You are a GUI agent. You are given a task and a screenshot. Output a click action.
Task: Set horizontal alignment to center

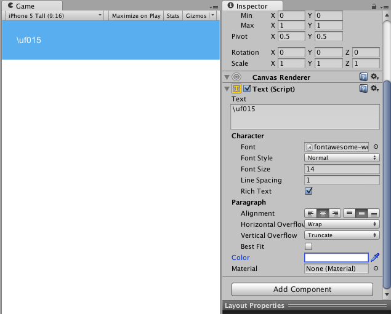(323, 213)
